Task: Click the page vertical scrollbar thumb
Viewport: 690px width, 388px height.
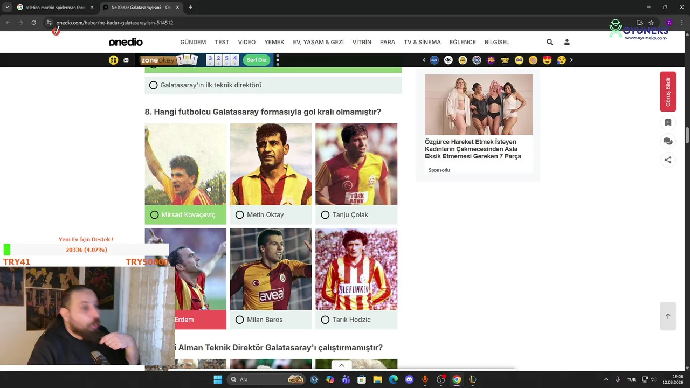Action: tap(687, 135)
